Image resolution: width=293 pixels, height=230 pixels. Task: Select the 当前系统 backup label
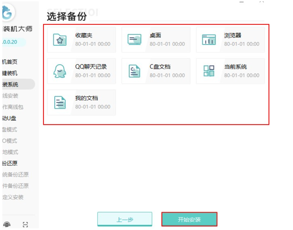click(x=235, y=67)
